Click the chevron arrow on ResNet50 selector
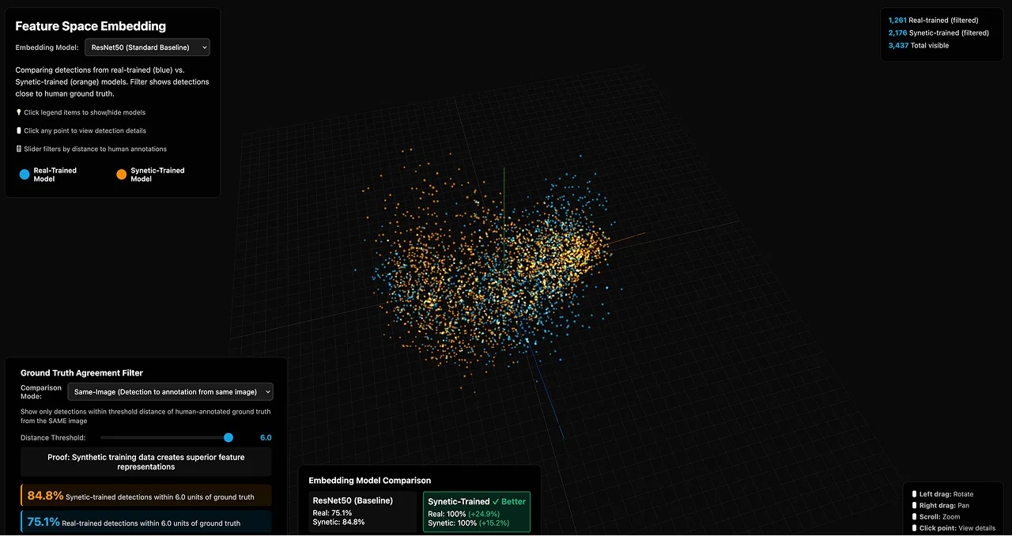The width and height of the screenshot is (1012, 536). click(205, 48)
